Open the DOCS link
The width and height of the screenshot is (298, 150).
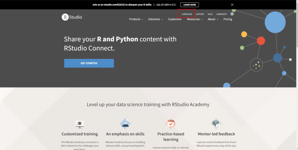point(210,14)
